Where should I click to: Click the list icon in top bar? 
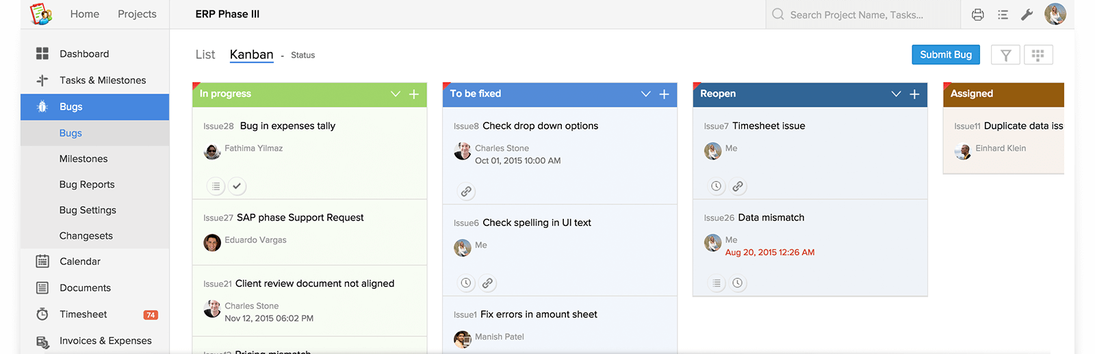pyautogui.click(x=1003, y=14)
